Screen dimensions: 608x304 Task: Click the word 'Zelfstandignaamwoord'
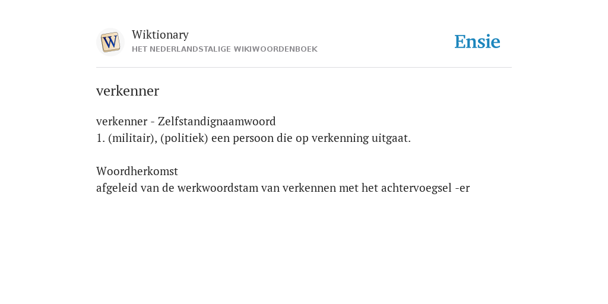tap(217, 121)
